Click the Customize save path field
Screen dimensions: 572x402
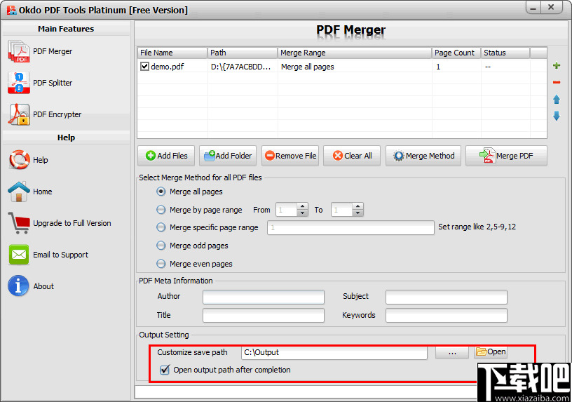pos(334,353)
